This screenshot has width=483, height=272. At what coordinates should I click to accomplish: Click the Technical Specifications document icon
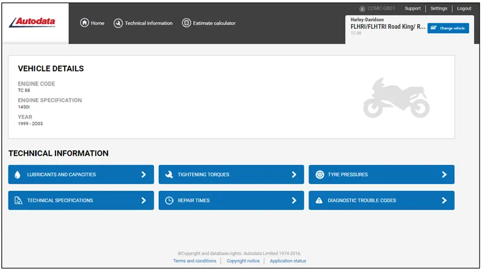[x=18, y=200]
